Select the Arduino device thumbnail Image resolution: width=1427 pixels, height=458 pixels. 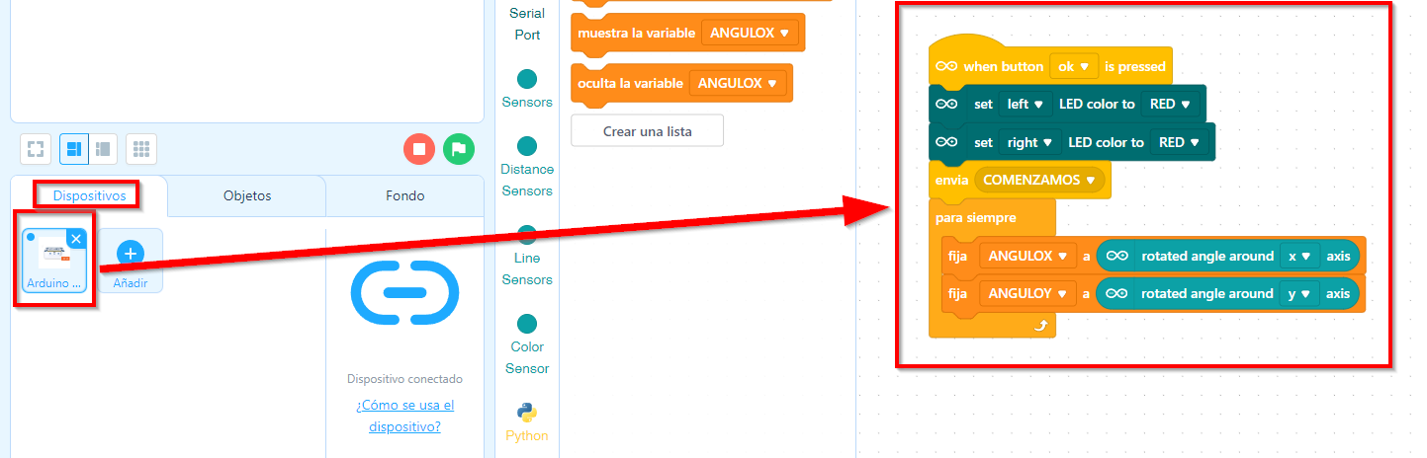(55, 261)
